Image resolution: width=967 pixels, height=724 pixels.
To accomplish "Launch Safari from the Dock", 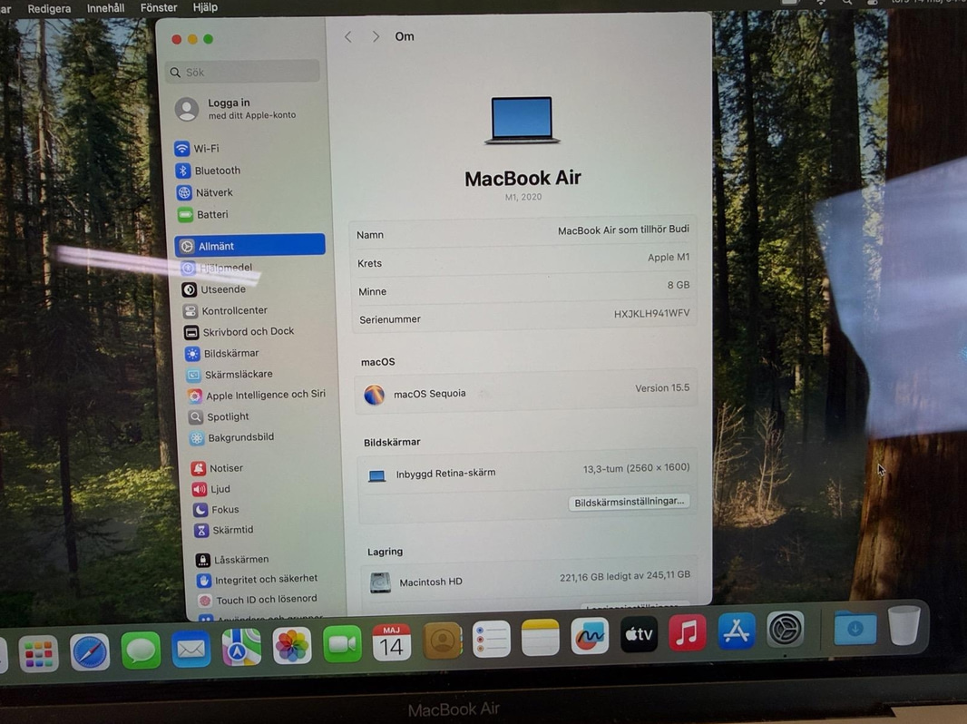I will click(x=90, y=651).
